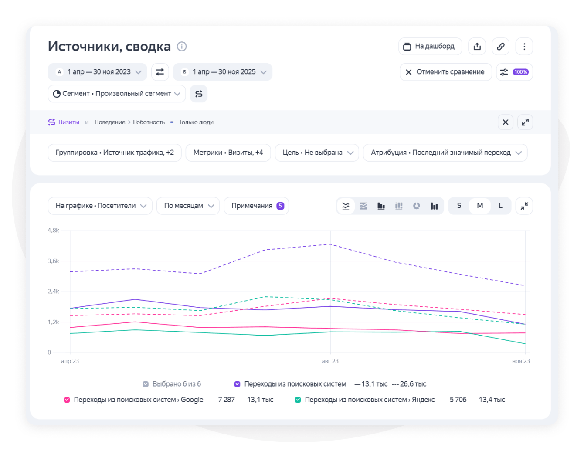Expand the 'По месяцам' grouping dropdown

(x=188, y=206)
